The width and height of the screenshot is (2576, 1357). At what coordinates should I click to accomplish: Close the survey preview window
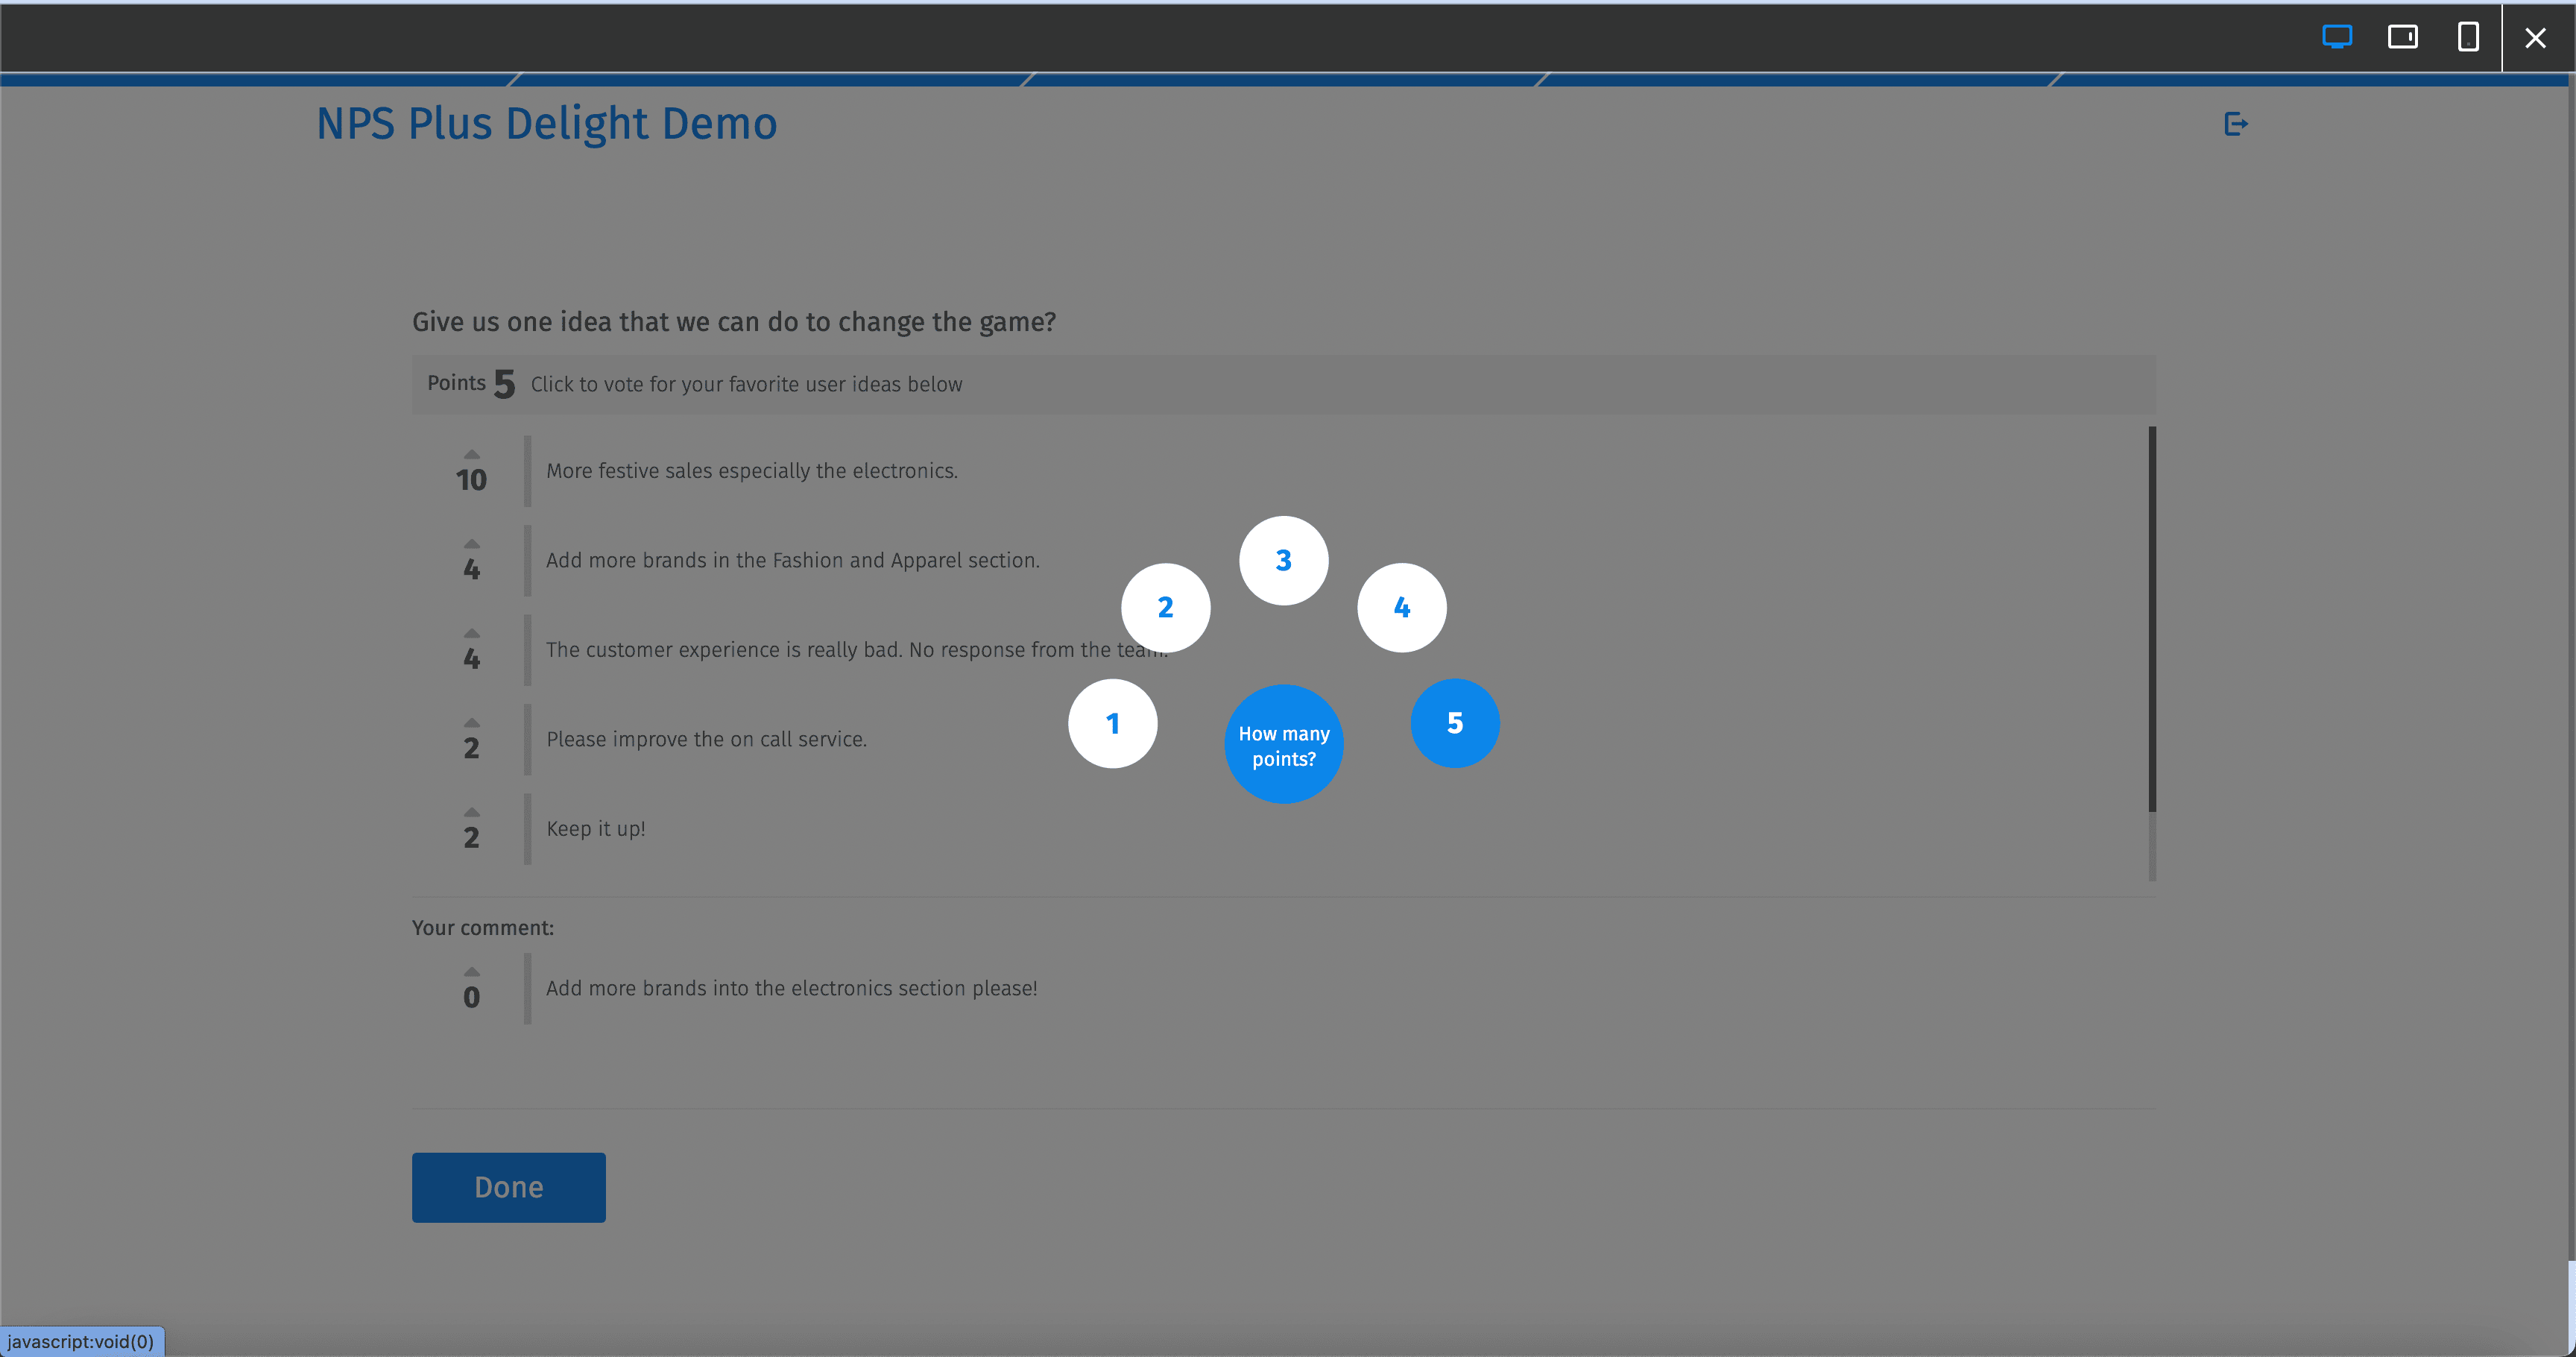click(2536, 37)
